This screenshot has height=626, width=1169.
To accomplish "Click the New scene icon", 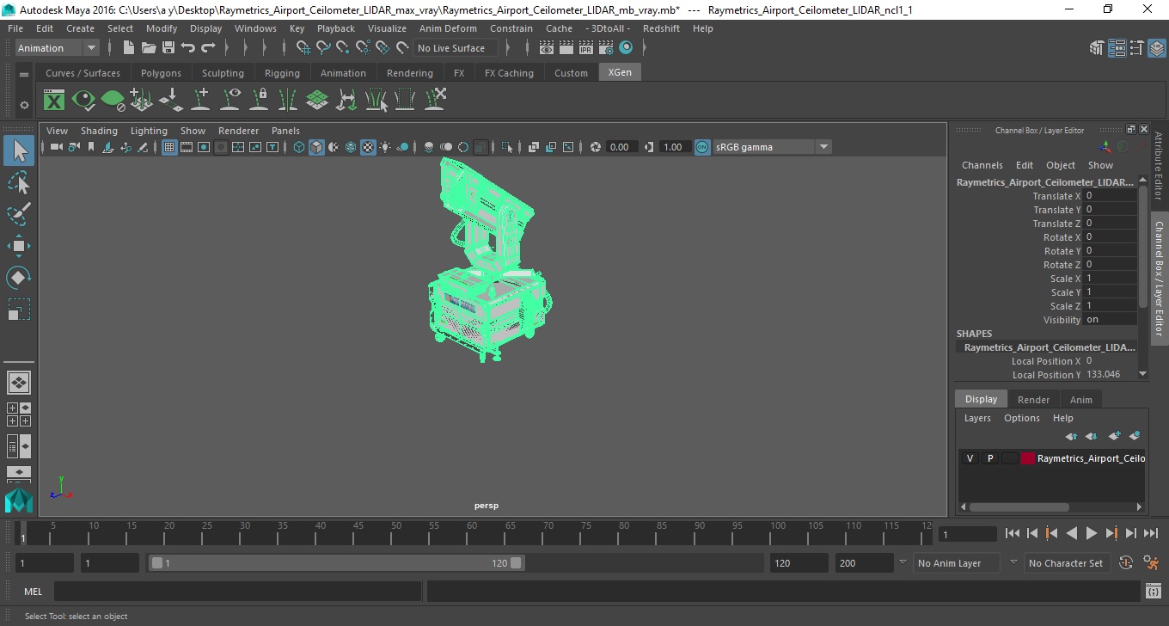I will point(129,48).
